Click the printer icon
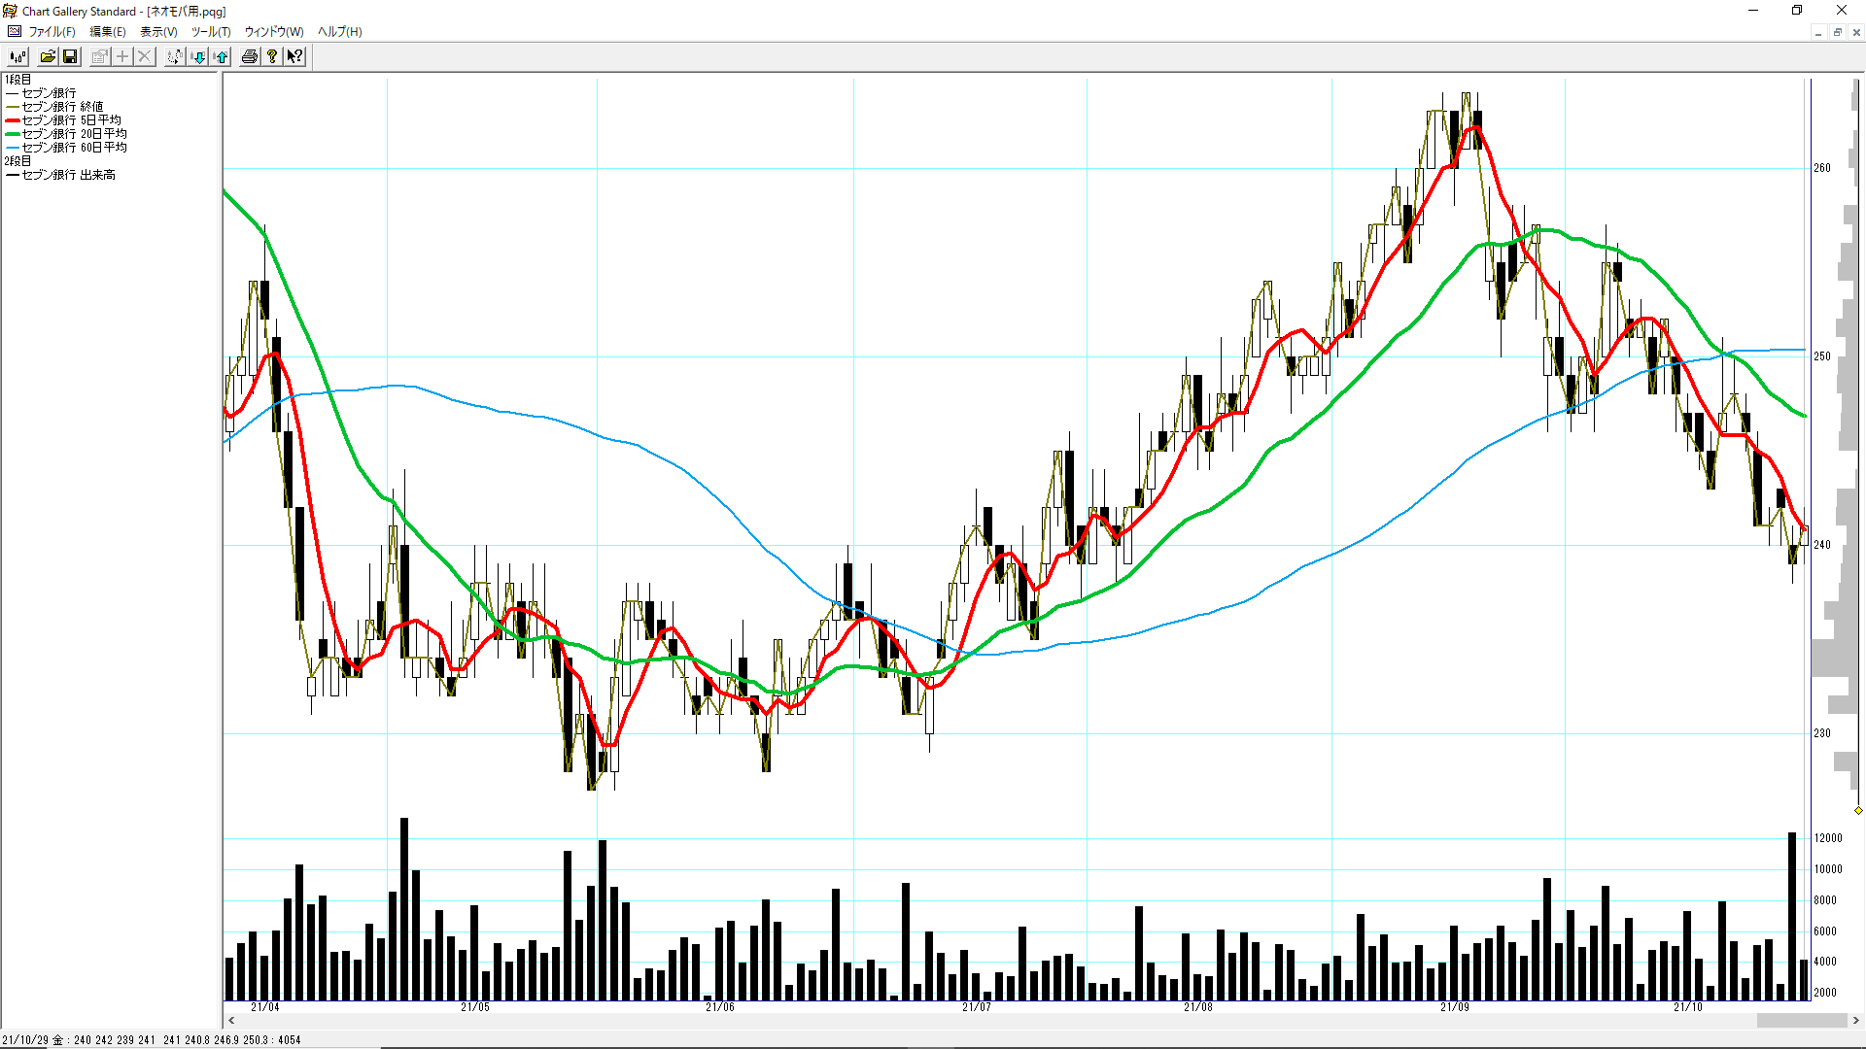Image resolution: width=1866 pixels, height=1049 pixels. tap(250, 56)
